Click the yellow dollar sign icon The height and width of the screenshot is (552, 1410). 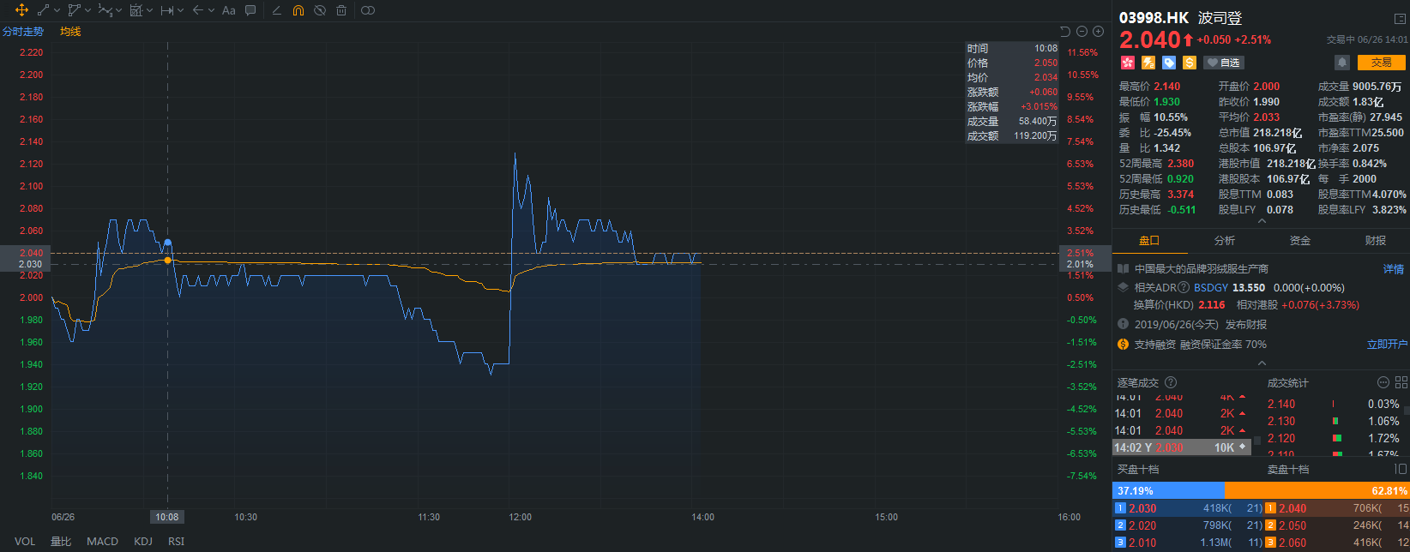point(1189,63)
